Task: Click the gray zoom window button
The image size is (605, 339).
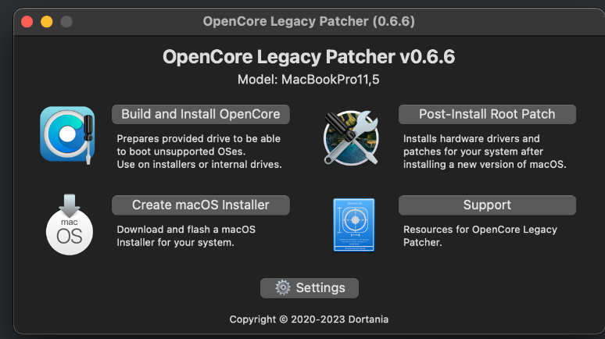Action: (66, 21)
